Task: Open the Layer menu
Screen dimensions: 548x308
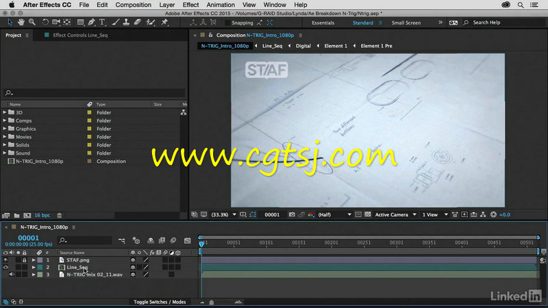Action: [166, 5]
